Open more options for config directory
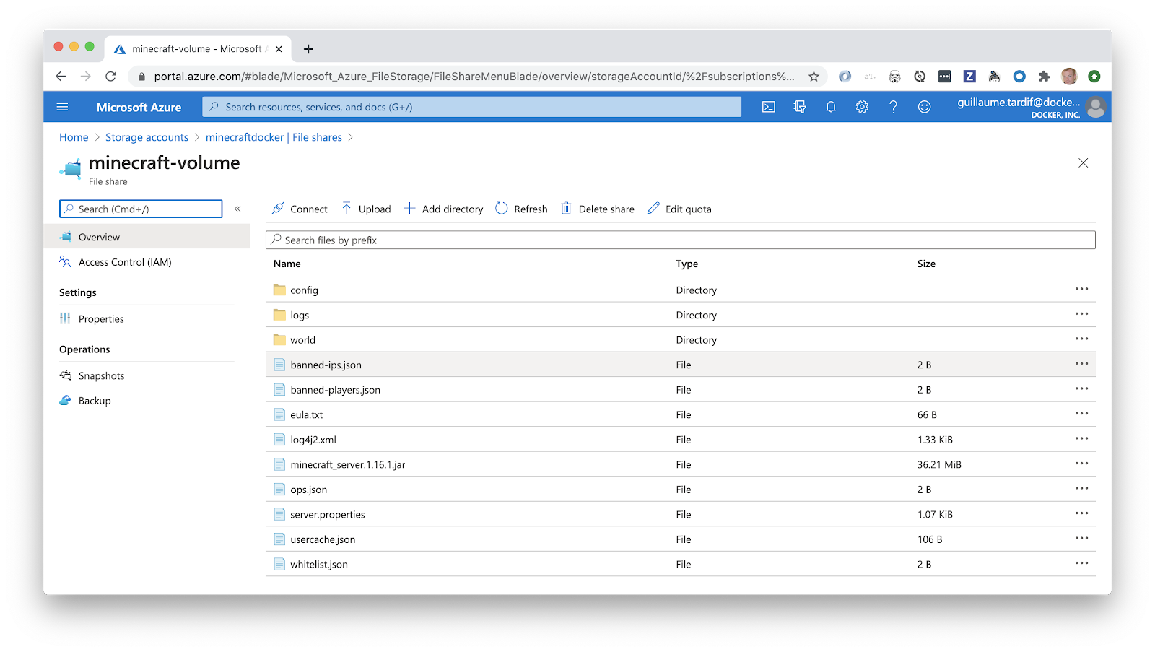The height and width of the screenshot is (652, 1155). [x=1081, y=290]
